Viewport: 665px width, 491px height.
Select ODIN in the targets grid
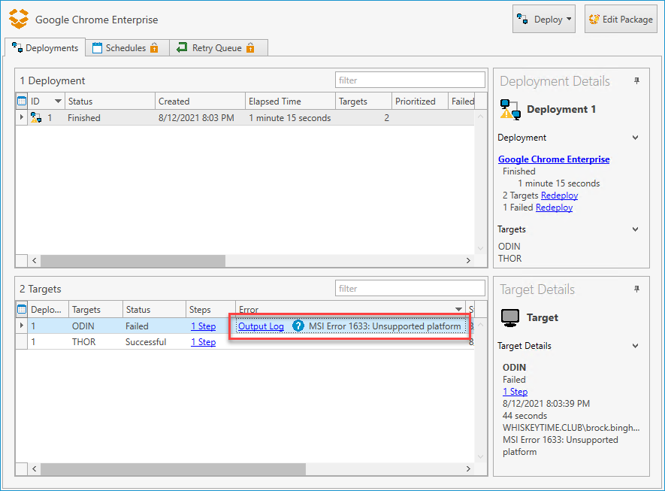point(83,326)
